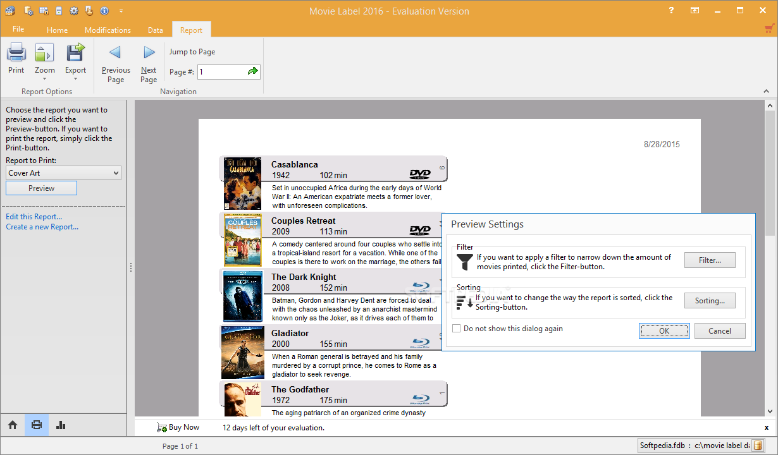778x455 pixels.
Task: Open options via the gear icon
Action: click(x=74, y=11)
